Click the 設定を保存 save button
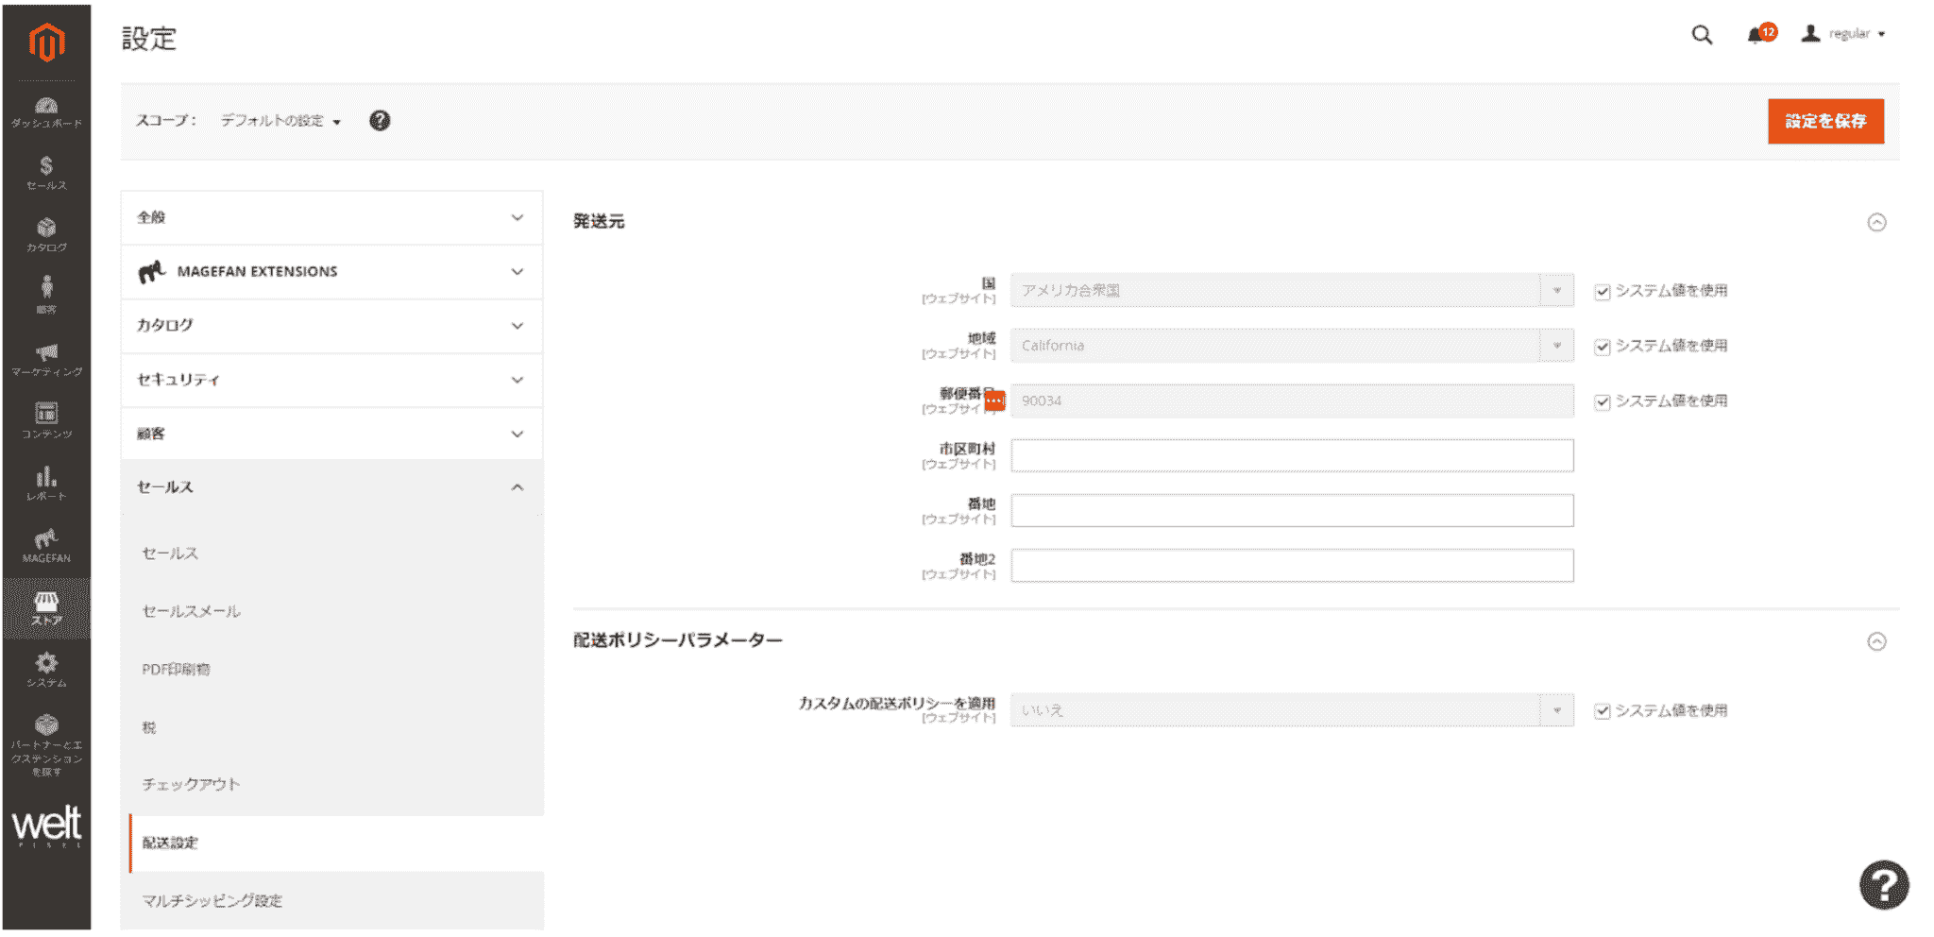The image size is (1934, 937). [1825, 121]
